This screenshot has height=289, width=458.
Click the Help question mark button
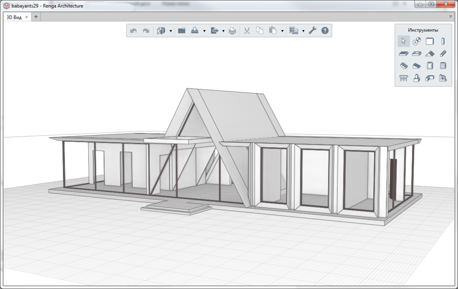click(x=324, y=30)
